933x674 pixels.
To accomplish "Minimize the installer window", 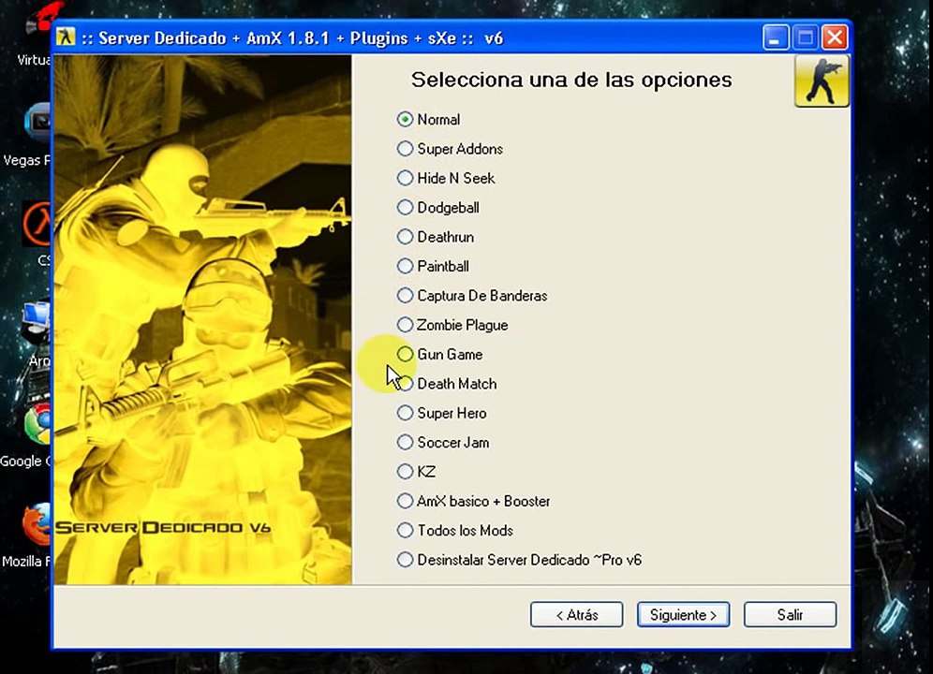I will pos(775,38).
